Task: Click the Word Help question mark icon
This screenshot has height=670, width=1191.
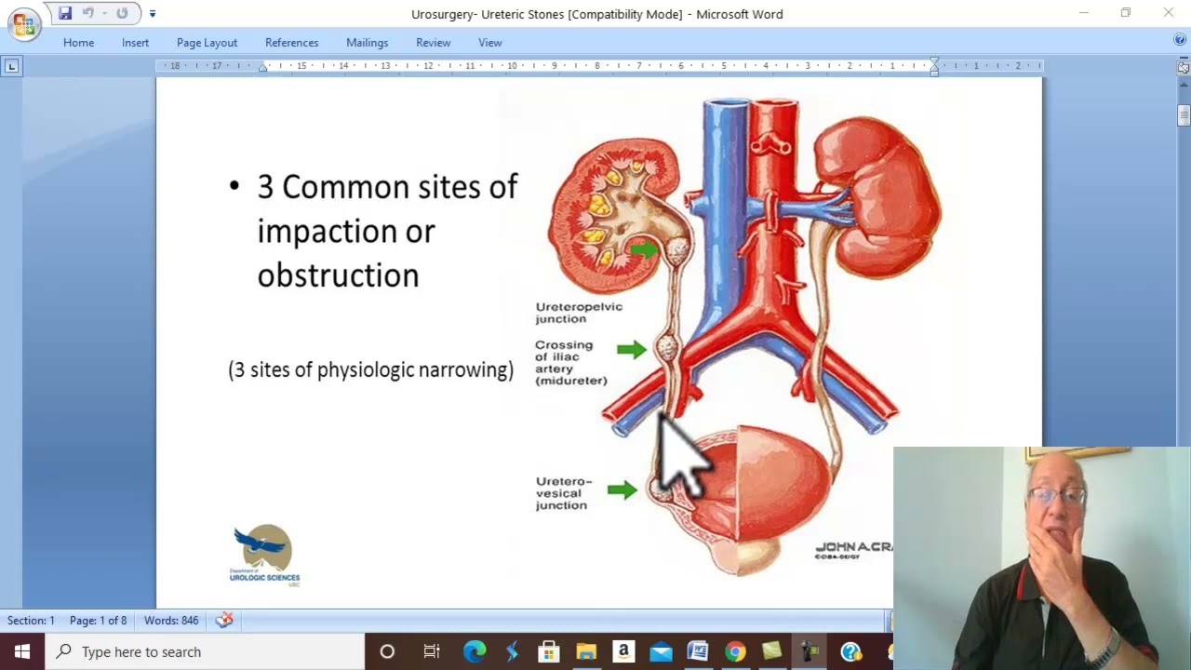Action: pyautogui.click(x=1180, y=41)
